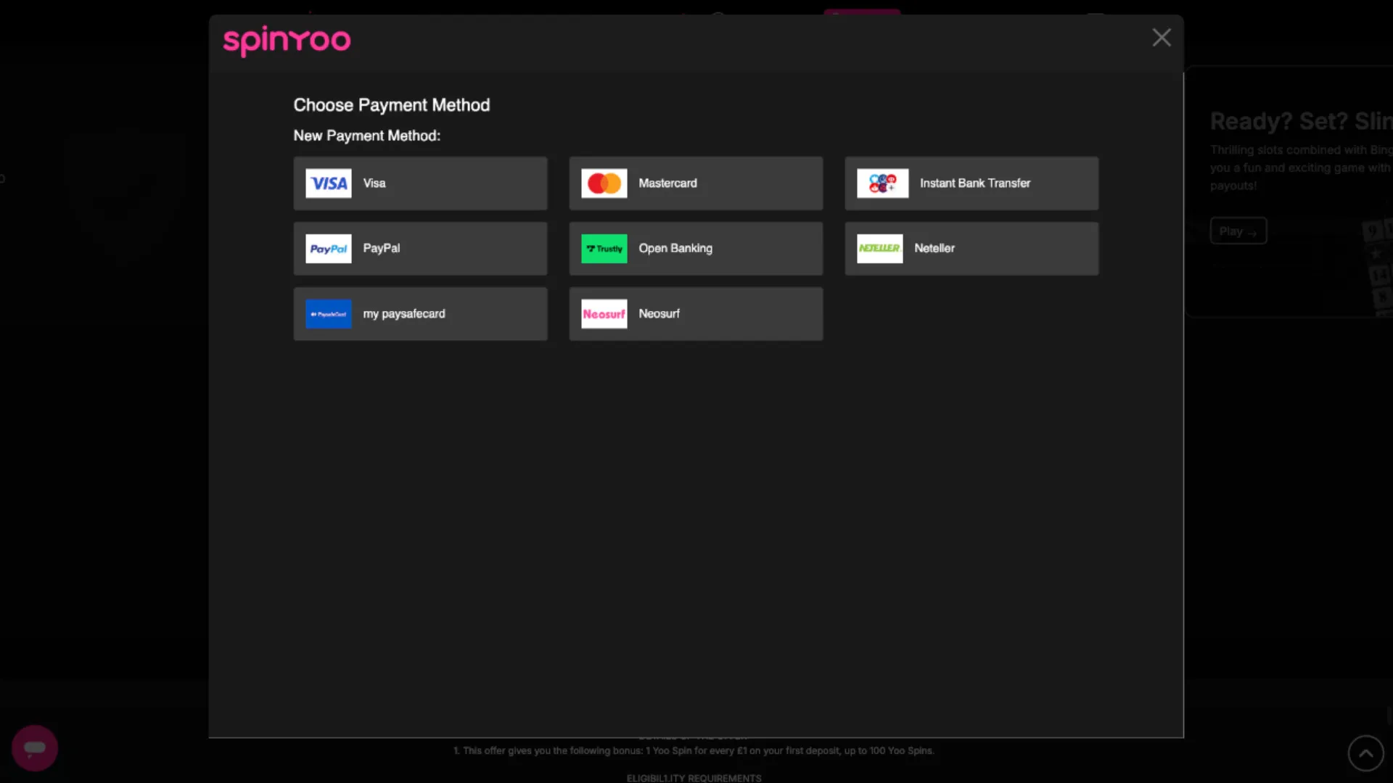Click the Play button behind the dialog
This screenshot has width=1393, height=783.
pos(1238,231)
